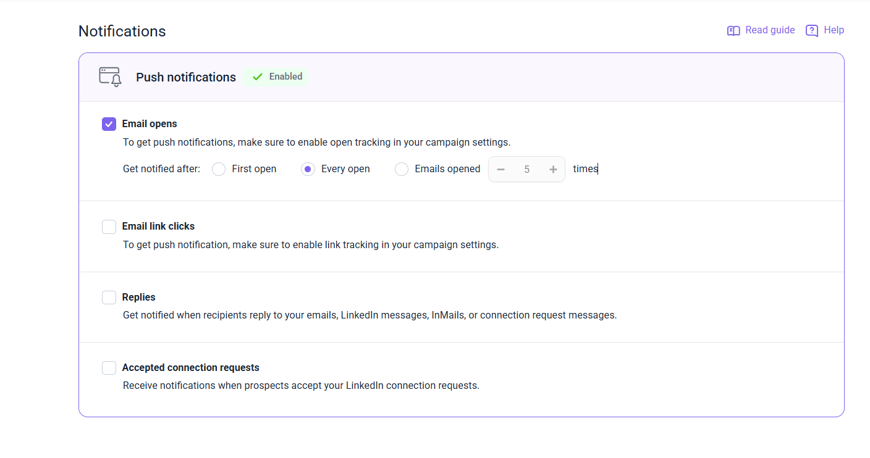Select the First open radio button
870x458 pixels.
coord(219,169)
